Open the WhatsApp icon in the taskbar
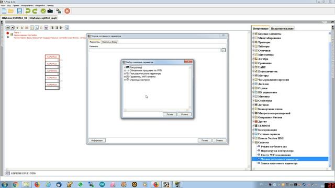The height and width of the screenshot is (188, 335). tap(80, 184)
